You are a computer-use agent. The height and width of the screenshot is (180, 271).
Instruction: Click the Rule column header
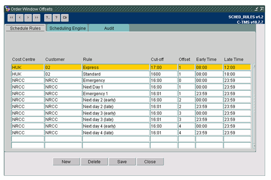pos(88,59)
